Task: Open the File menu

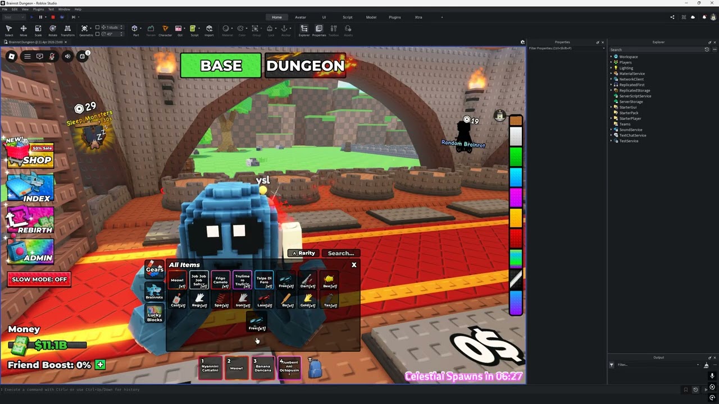Action: point(4,10)
